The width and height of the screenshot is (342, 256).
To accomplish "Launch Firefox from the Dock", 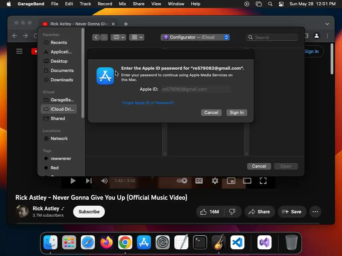I will [107, 242].
